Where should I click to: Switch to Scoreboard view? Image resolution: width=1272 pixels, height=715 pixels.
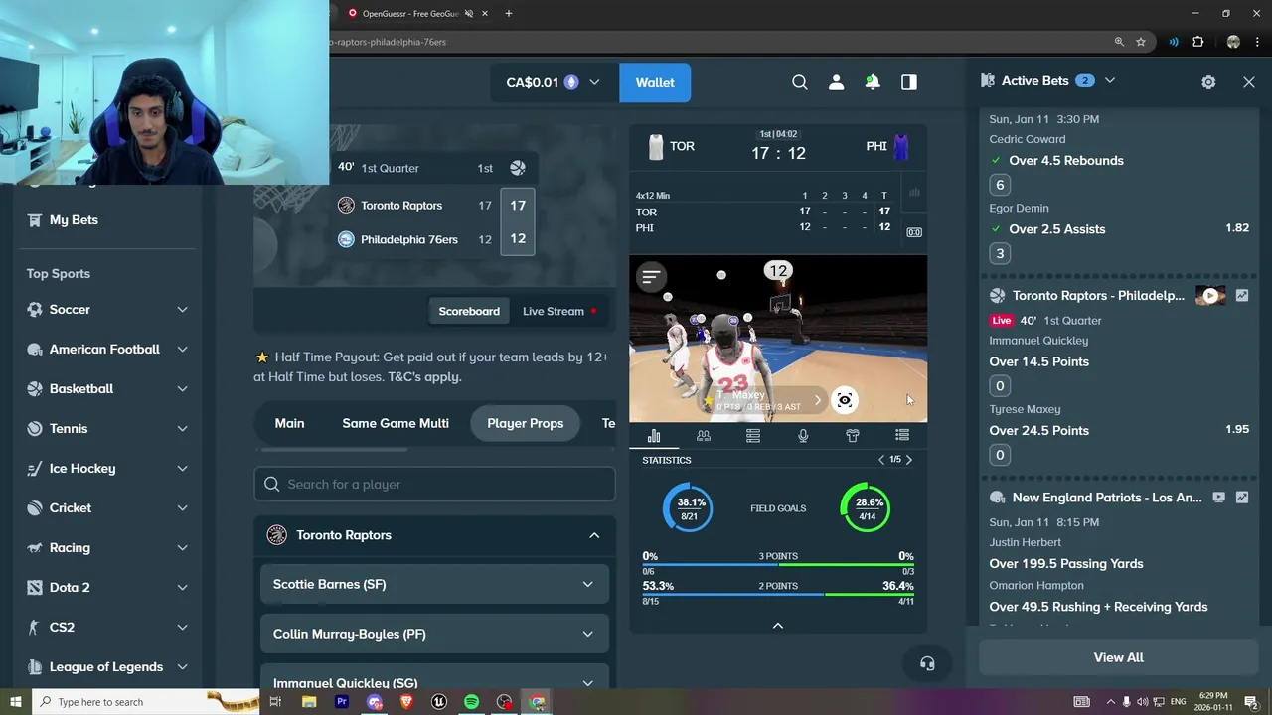pos(469,311)
